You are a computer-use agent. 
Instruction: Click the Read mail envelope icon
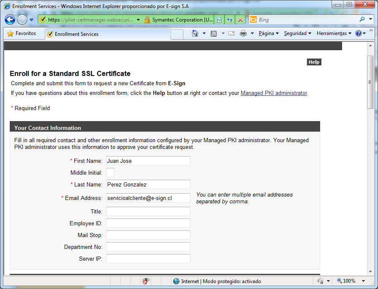pyautogui.click(x=231, y=33)
